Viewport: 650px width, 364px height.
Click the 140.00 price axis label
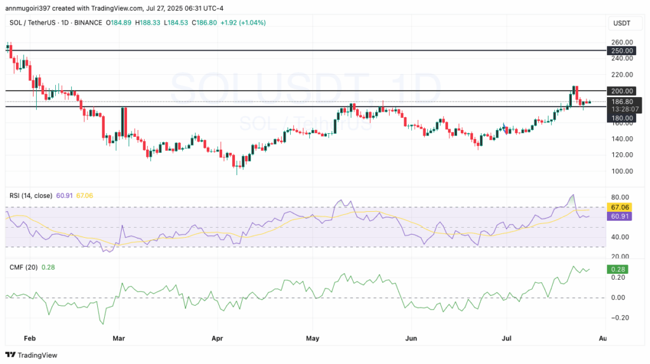click(x=622, y=139)
